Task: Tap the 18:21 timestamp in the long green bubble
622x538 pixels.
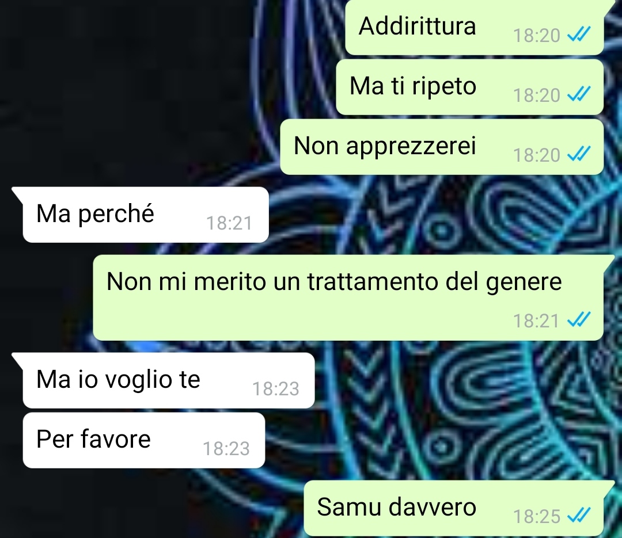Action: click(536, 320)
